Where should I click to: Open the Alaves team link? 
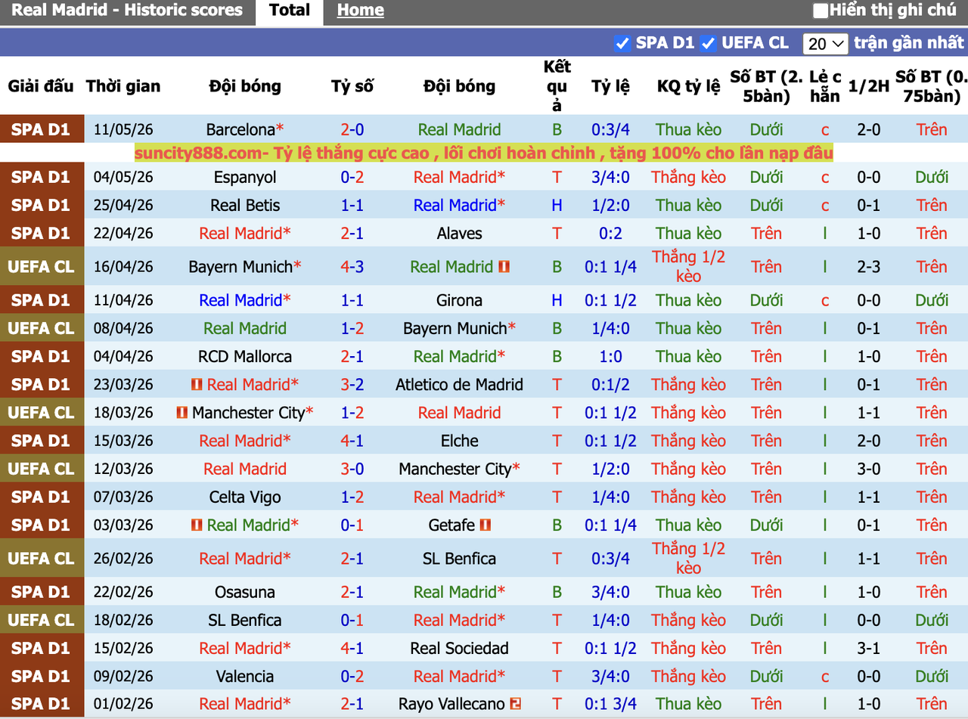459,234
